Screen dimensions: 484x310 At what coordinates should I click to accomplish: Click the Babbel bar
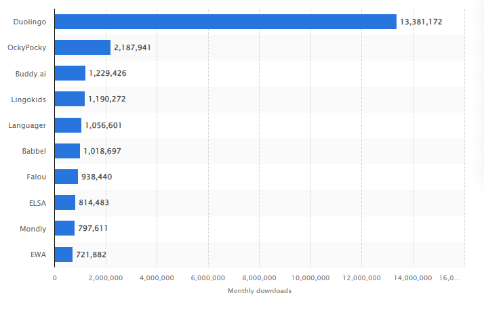(x=67, y=151)
